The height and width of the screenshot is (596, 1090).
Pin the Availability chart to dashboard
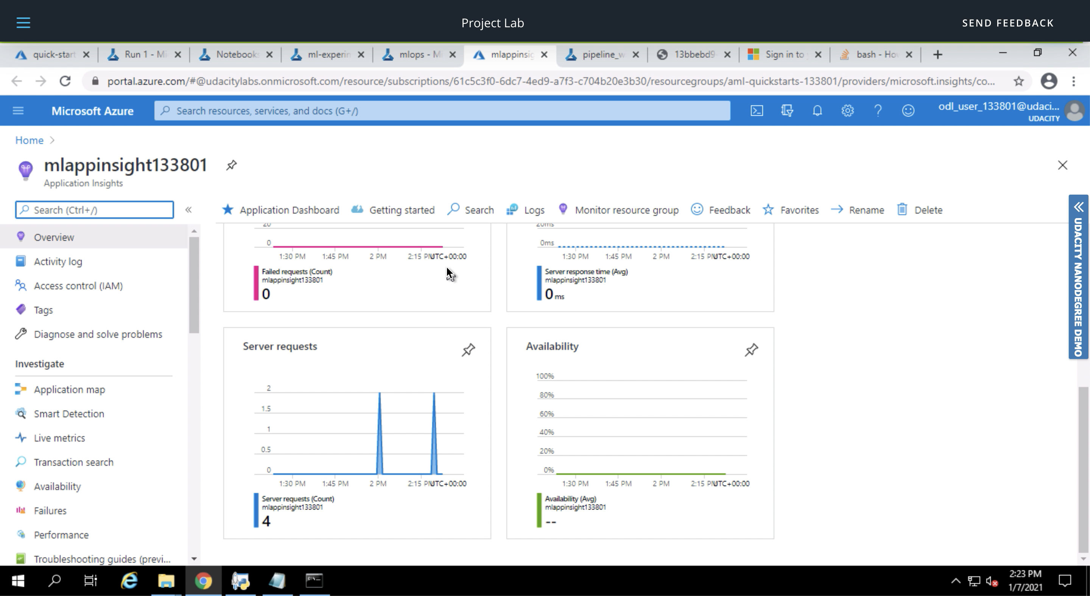point(751,349)
